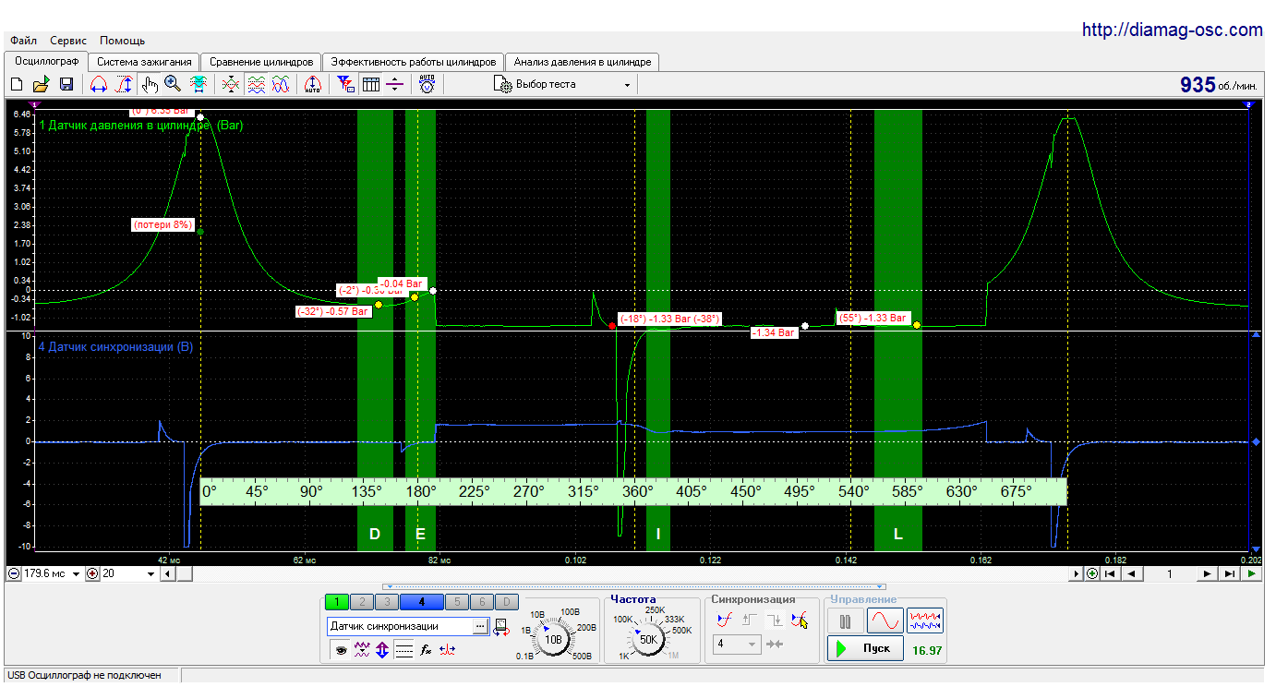Click the purple wave filter icon under channel name
This screenshot has height=687, width=1276.
pos(362,650)
